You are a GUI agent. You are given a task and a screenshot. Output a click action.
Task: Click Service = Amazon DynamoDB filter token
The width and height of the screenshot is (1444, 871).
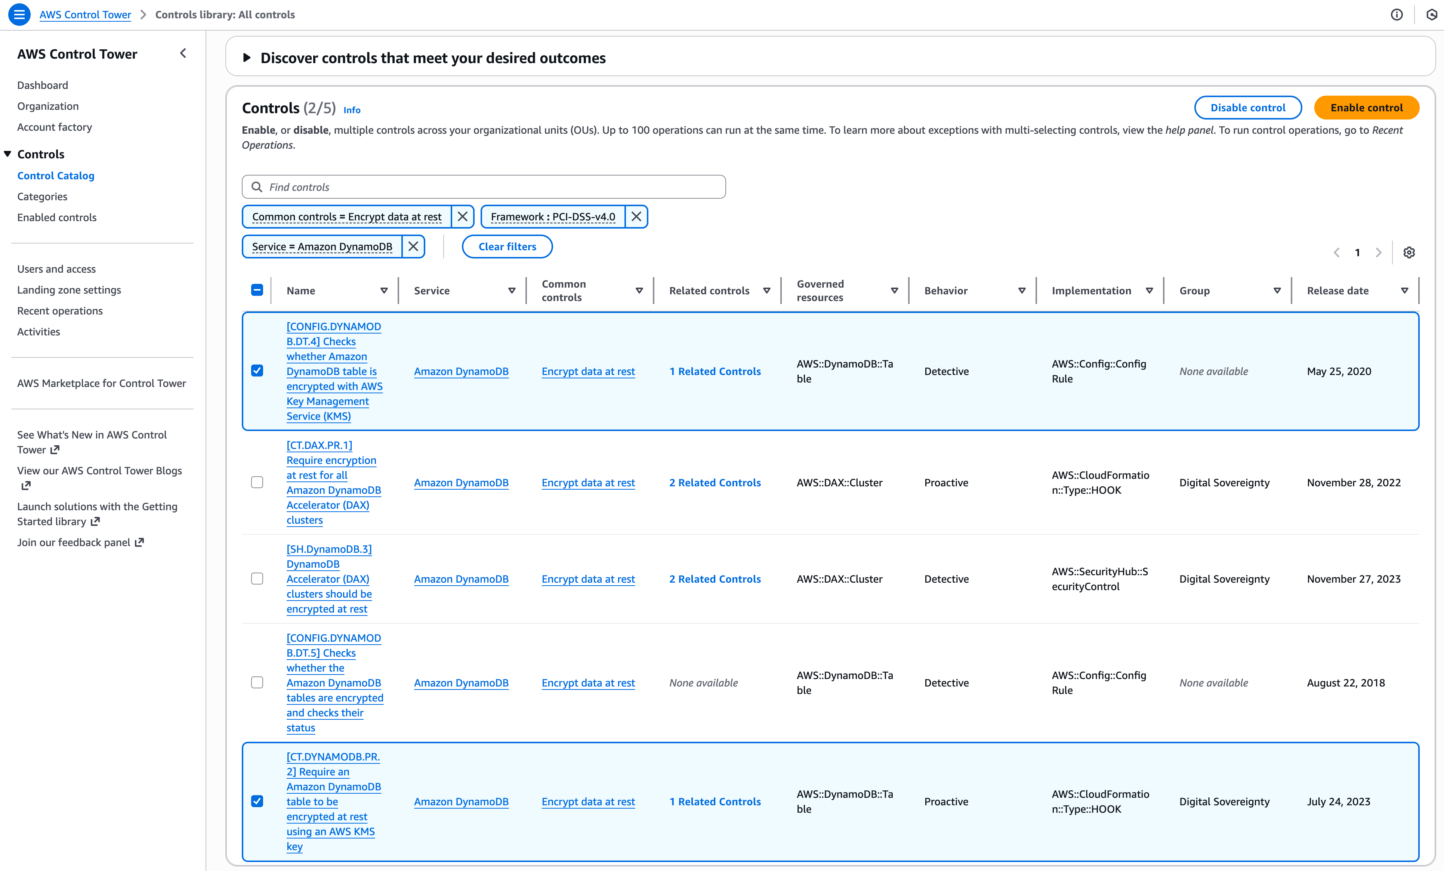pyautogui.click(x=322, y=247)
